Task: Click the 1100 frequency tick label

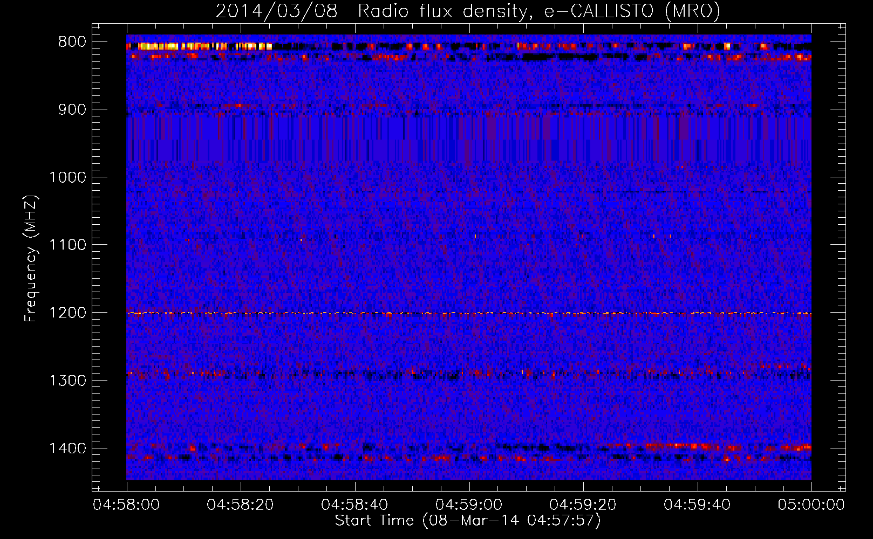Action: [68, 245]
